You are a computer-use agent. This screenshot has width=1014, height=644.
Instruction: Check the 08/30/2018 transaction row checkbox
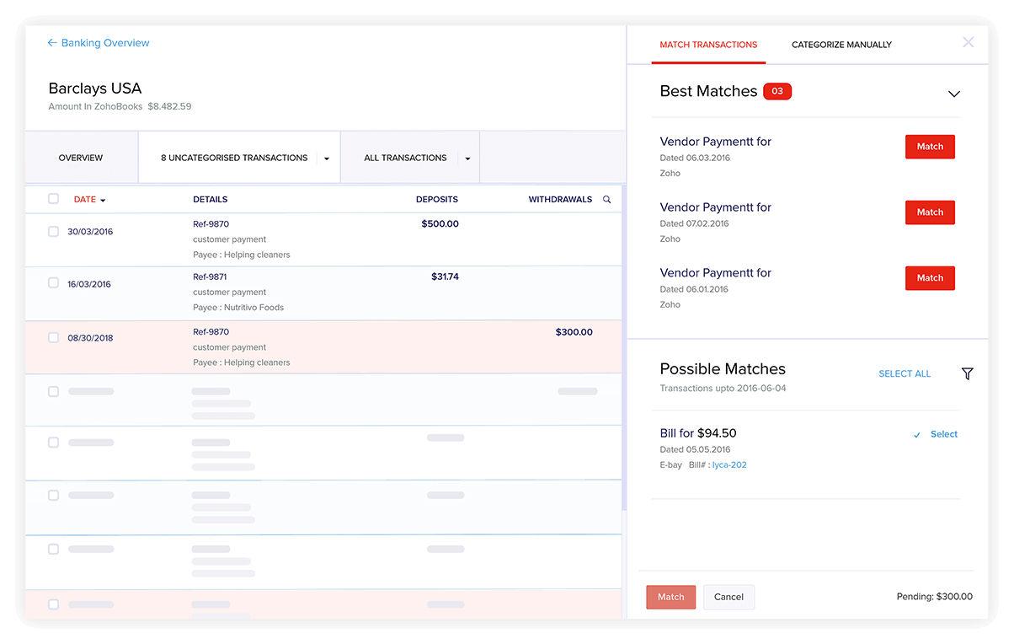[54, 338]
